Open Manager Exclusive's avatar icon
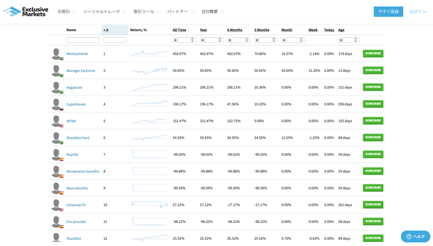This screenshot has width=433, height=246. [57, 70]
